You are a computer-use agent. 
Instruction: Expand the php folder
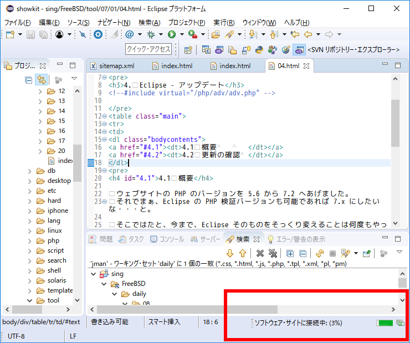pyautogui.click(x=30, y=241)
